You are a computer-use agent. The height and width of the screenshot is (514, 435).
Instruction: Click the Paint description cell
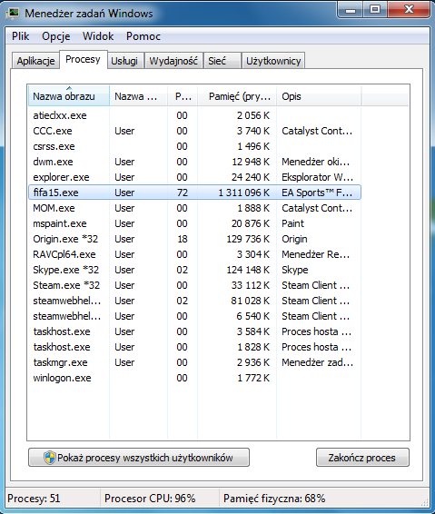[x=292, y=223]
